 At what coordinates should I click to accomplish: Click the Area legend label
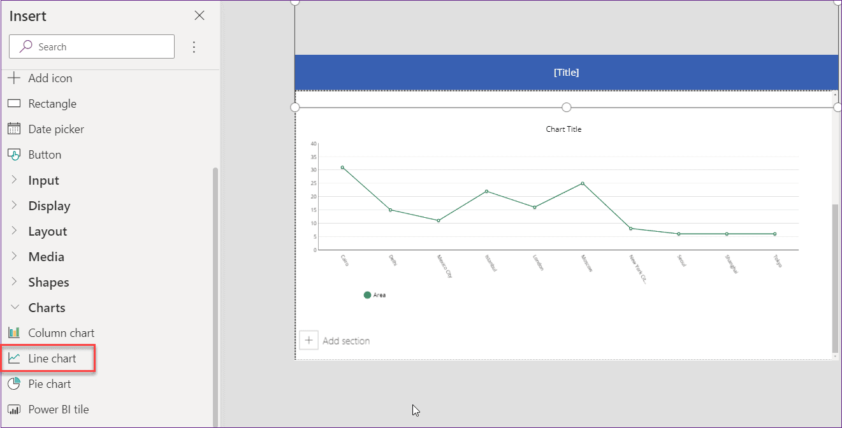379,295
